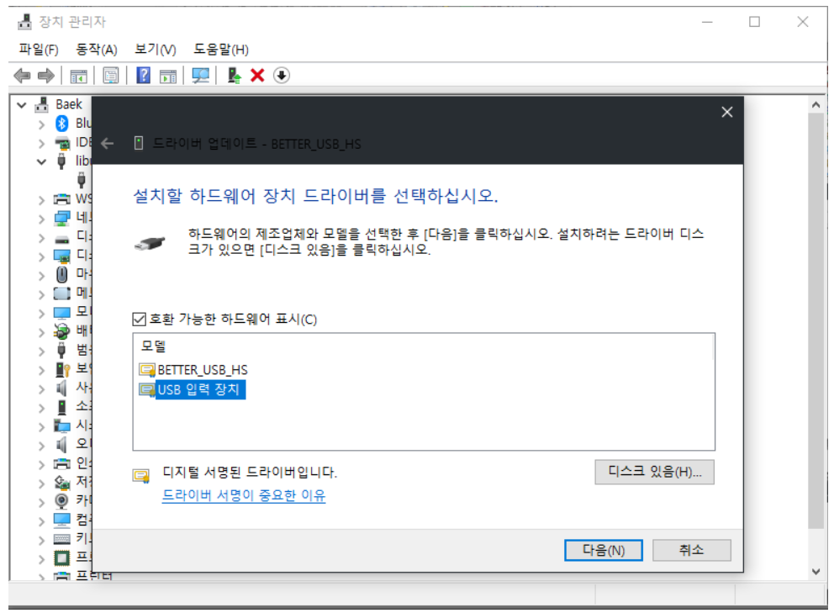This screenshot has height=613, width=834.
Task: Click the circled down-arrow disable device icon
Action: (x=282, y=76)
